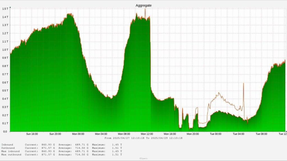Click the From/To date range text
The height and width of the screenshot is (161, 287).
point(143,138)
